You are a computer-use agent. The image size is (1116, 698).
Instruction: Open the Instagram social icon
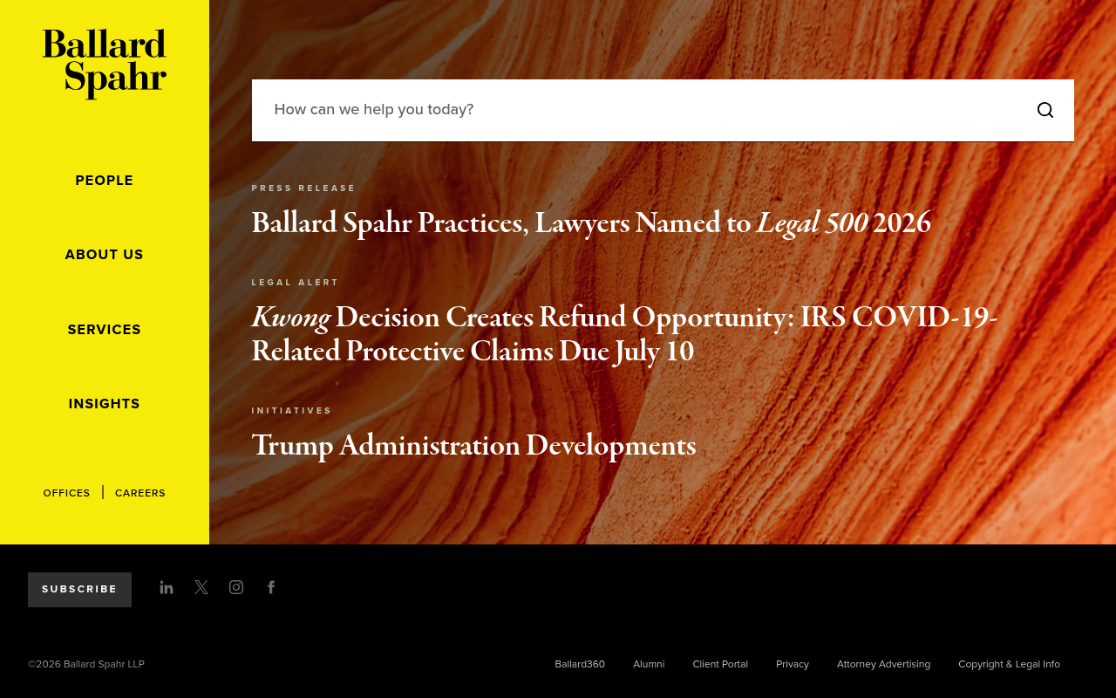pyautogui.click(x=236, y=587)
